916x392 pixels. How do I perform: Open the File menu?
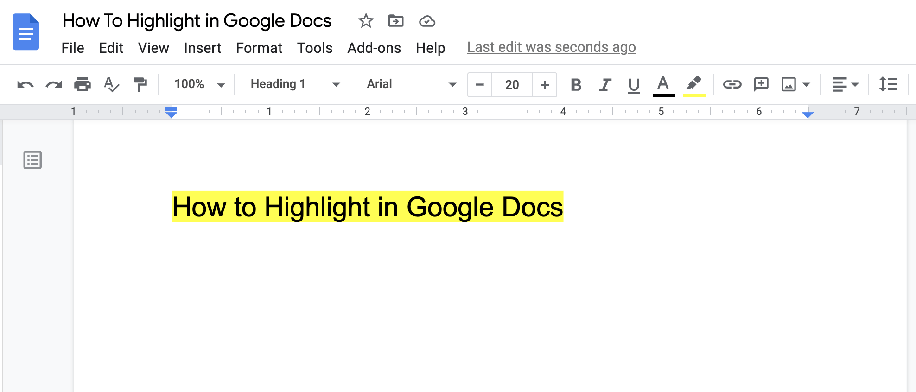click(x=73, y=48)
